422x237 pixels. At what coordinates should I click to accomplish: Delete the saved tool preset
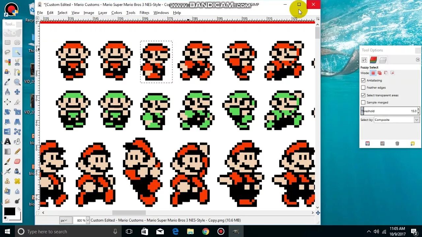coord(397,144)
